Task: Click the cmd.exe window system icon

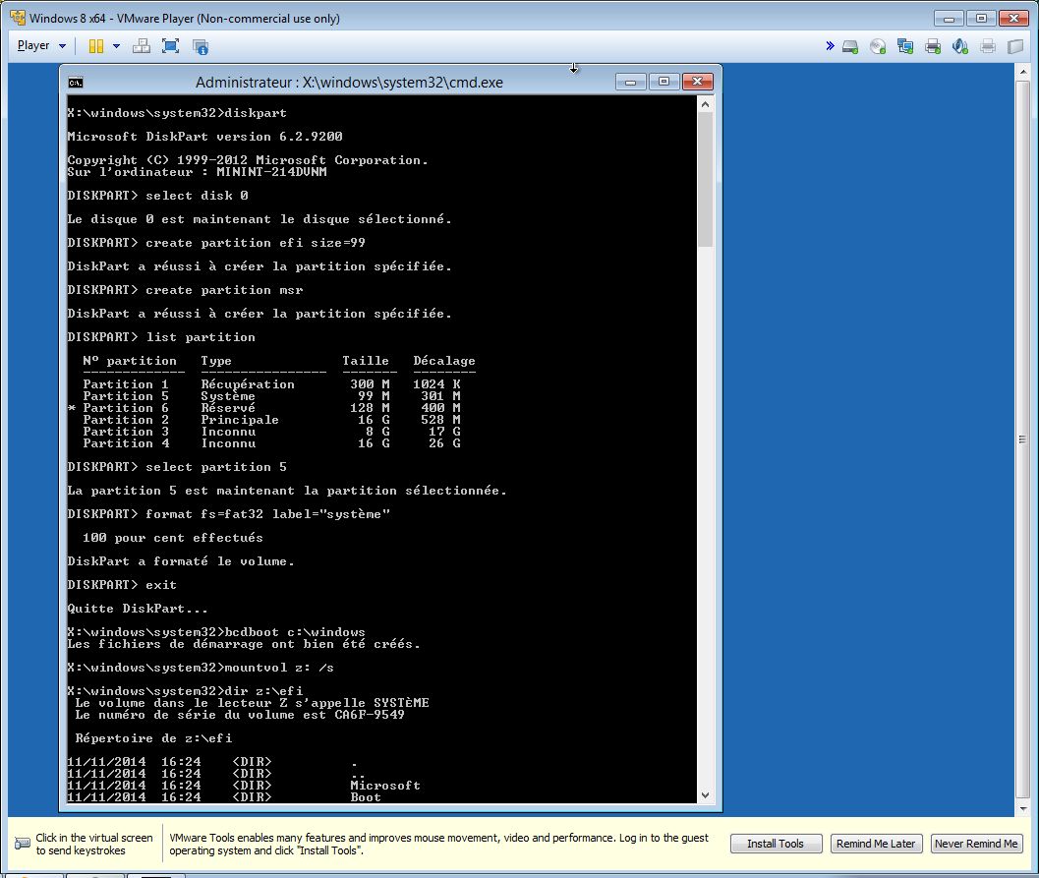Action: (76, 83)
